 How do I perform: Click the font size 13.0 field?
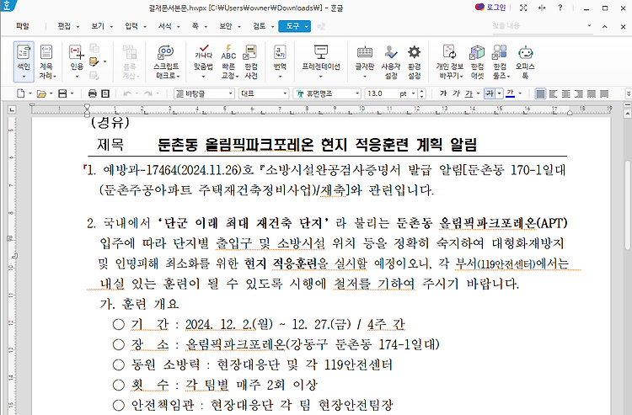(381, 93)
